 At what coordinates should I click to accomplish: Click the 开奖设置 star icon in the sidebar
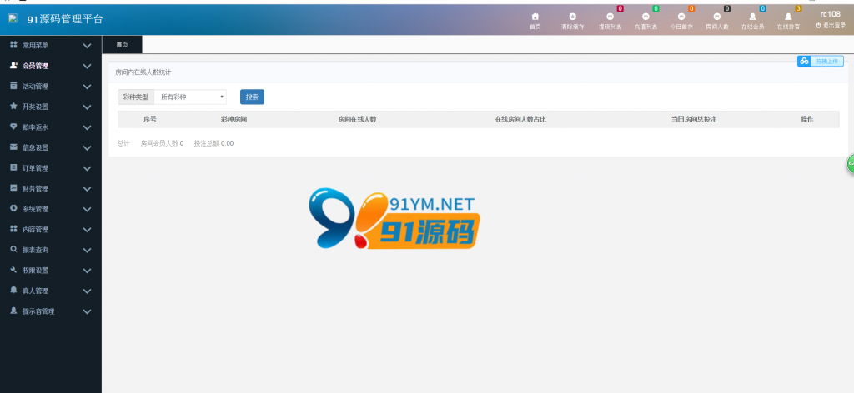click(14, 107)
